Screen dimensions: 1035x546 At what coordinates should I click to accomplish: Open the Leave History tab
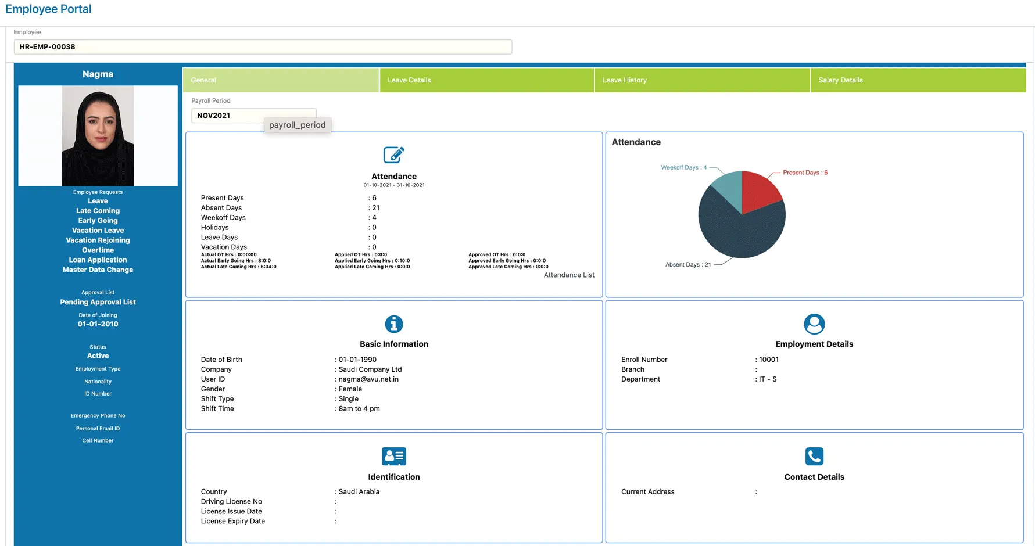pyautogui.click(x=624, y=80)
